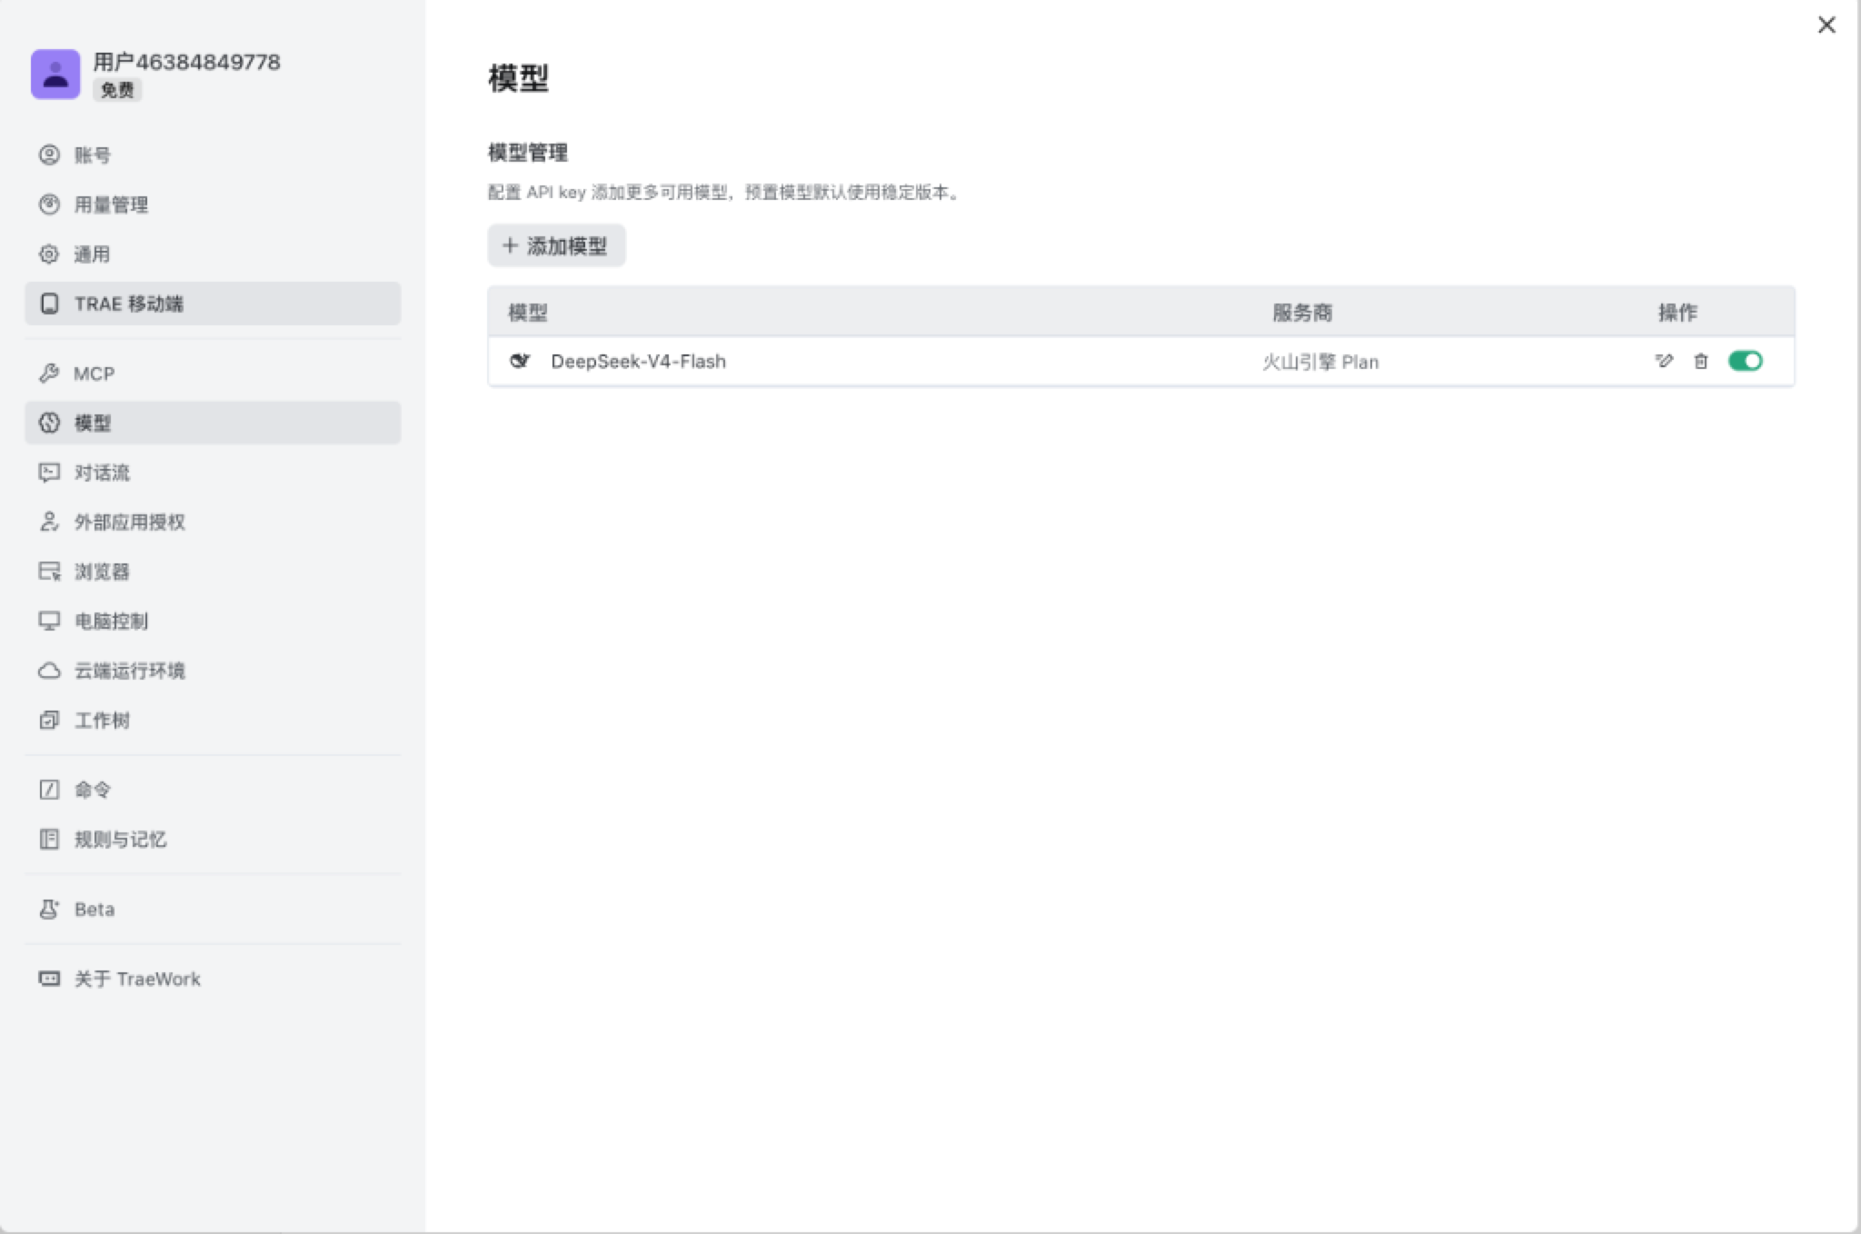Click the 工作树 worktree icon
1861x1234 pixels.
[49, 720]
